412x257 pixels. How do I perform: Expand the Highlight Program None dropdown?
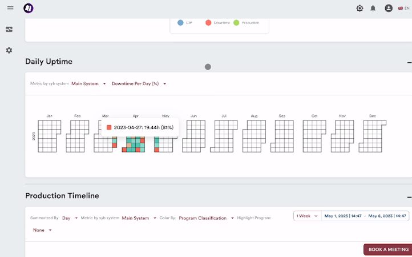(42, 230)
